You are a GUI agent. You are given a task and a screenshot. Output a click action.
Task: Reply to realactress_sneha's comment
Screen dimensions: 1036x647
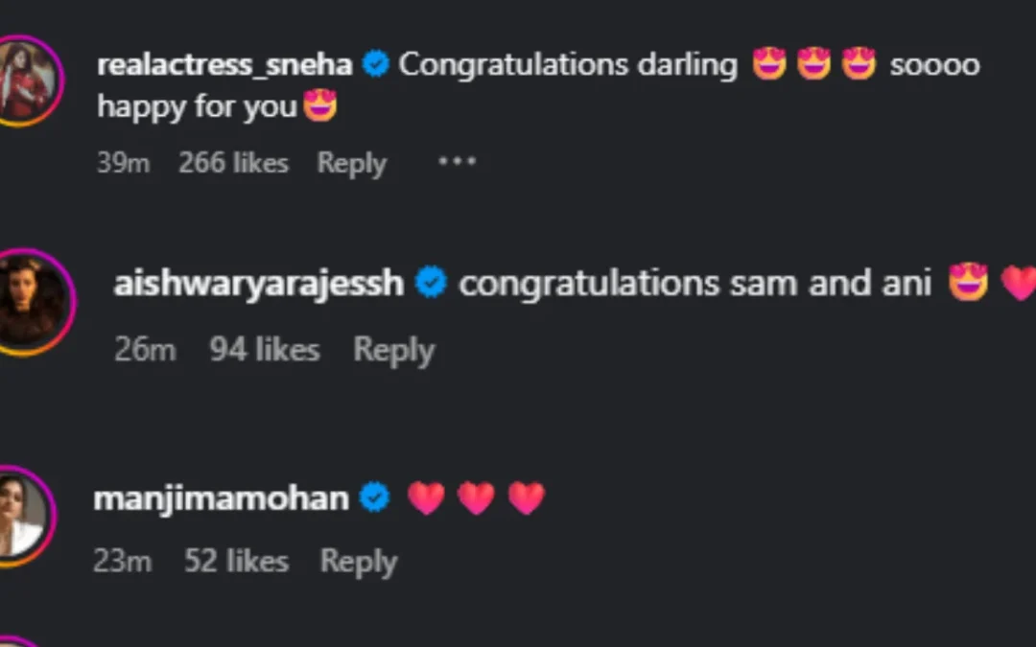(351, 162)
